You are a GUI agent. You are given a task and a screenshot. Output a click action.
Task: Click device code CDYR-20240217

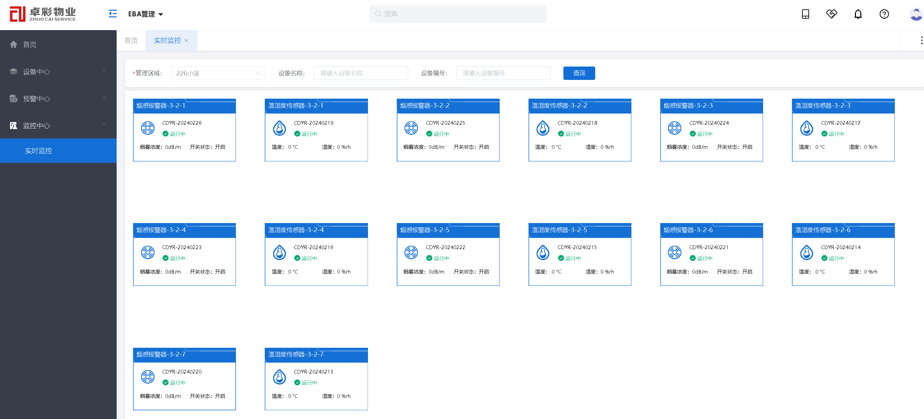tap(841, 123)
